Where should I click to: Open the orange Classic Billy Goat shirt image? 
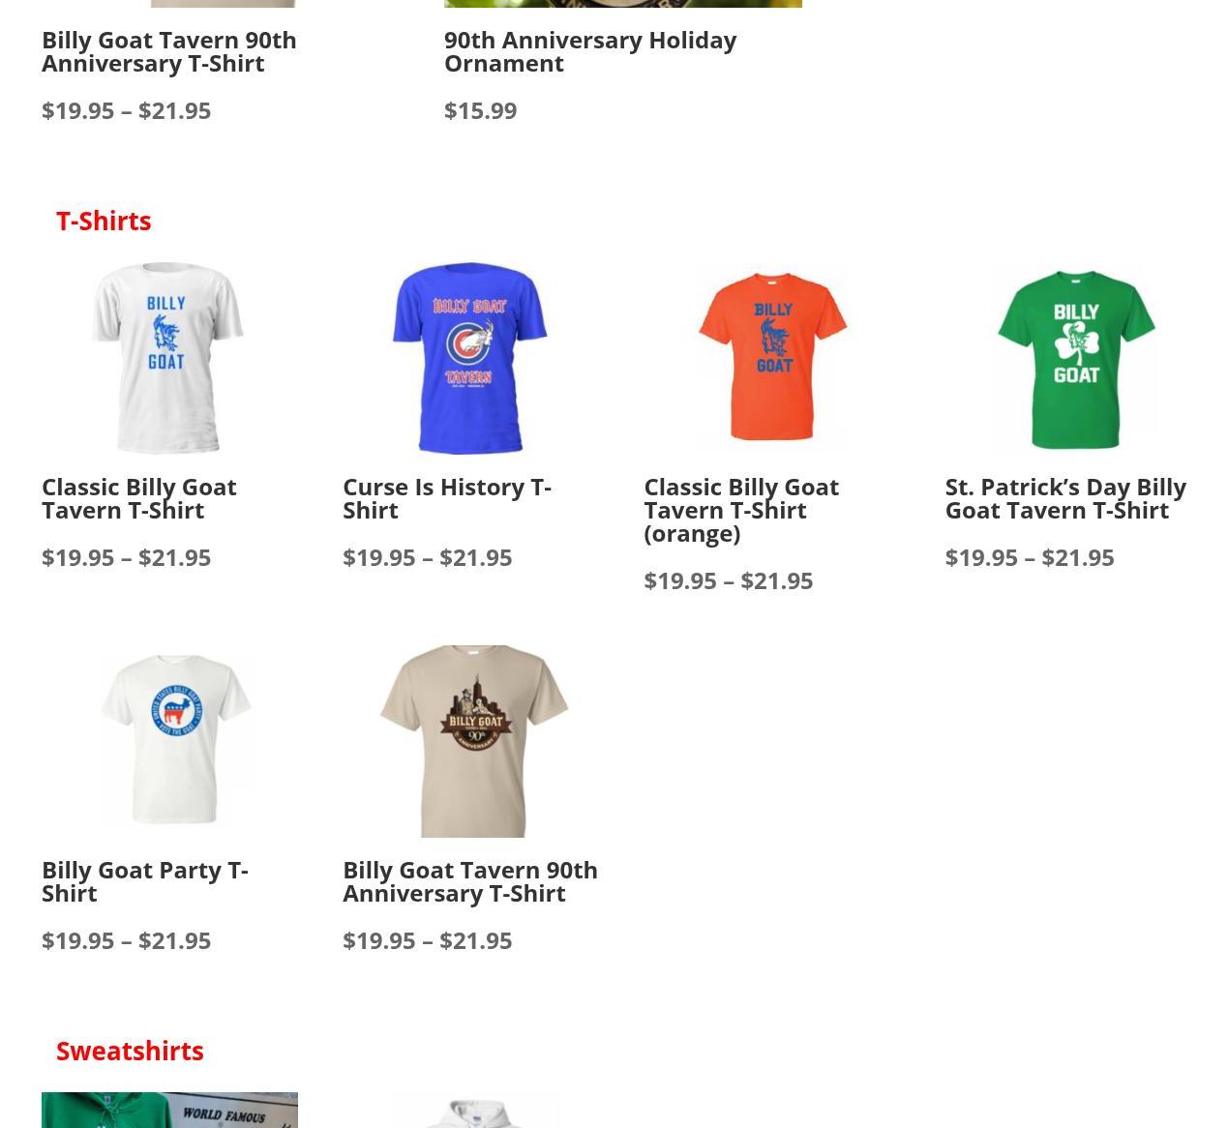[x=771, y=358]
